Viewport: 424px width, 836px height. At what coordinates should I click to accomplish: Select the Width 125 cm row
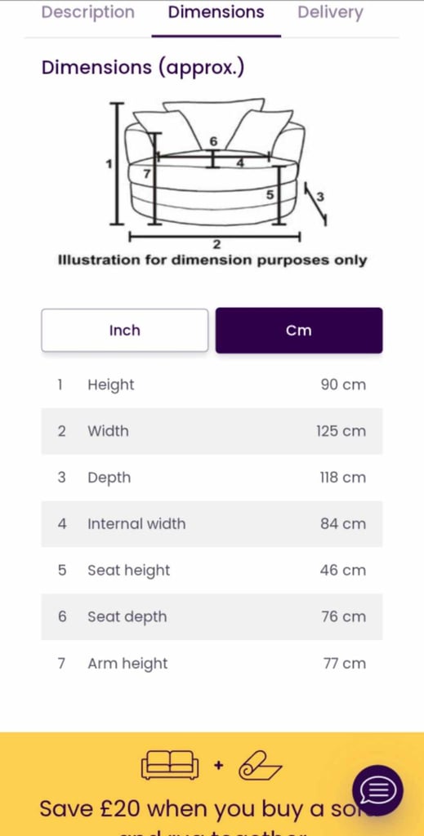click(x=212, y=431)
